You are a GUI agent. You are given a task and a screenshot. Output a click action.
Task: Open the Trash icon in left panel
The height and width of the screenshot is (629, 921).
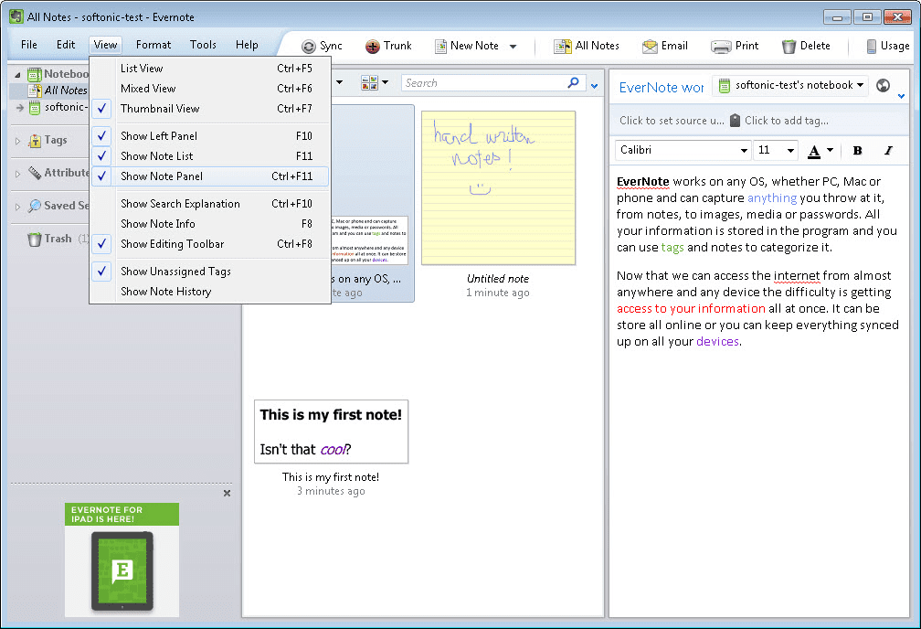coord(35,239)
